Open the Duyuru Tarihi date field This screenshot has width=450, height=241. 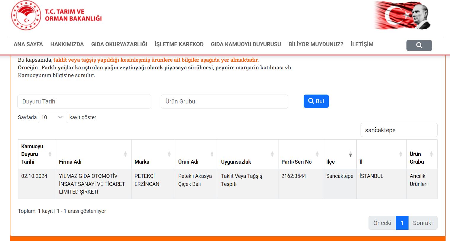tap(84, 101)
